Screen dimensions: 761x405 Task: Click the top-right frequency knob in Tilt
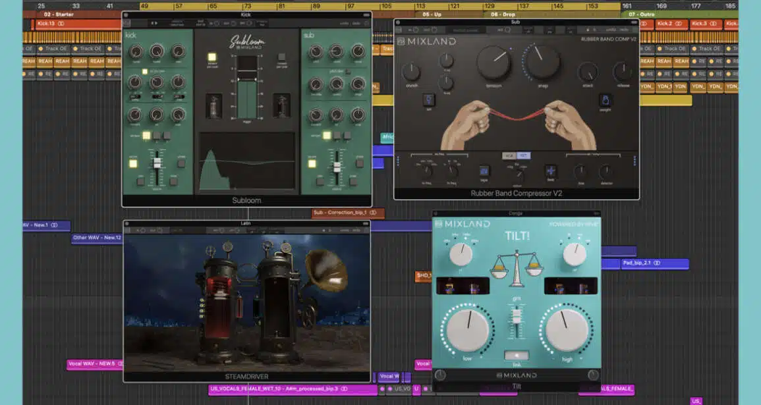(575, 254)
